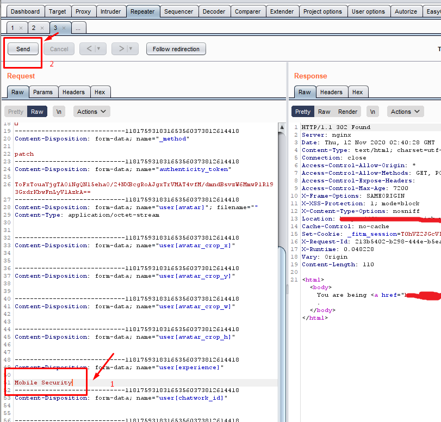Open the Decoder tab
This screenshot has height=422, width=441.
click(214, 11)
